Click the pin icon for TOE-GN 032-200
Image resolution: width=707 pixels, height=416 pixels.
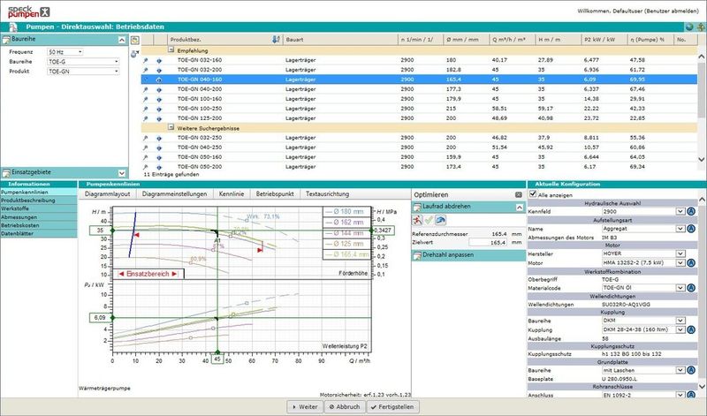click(x=145, y=71)
